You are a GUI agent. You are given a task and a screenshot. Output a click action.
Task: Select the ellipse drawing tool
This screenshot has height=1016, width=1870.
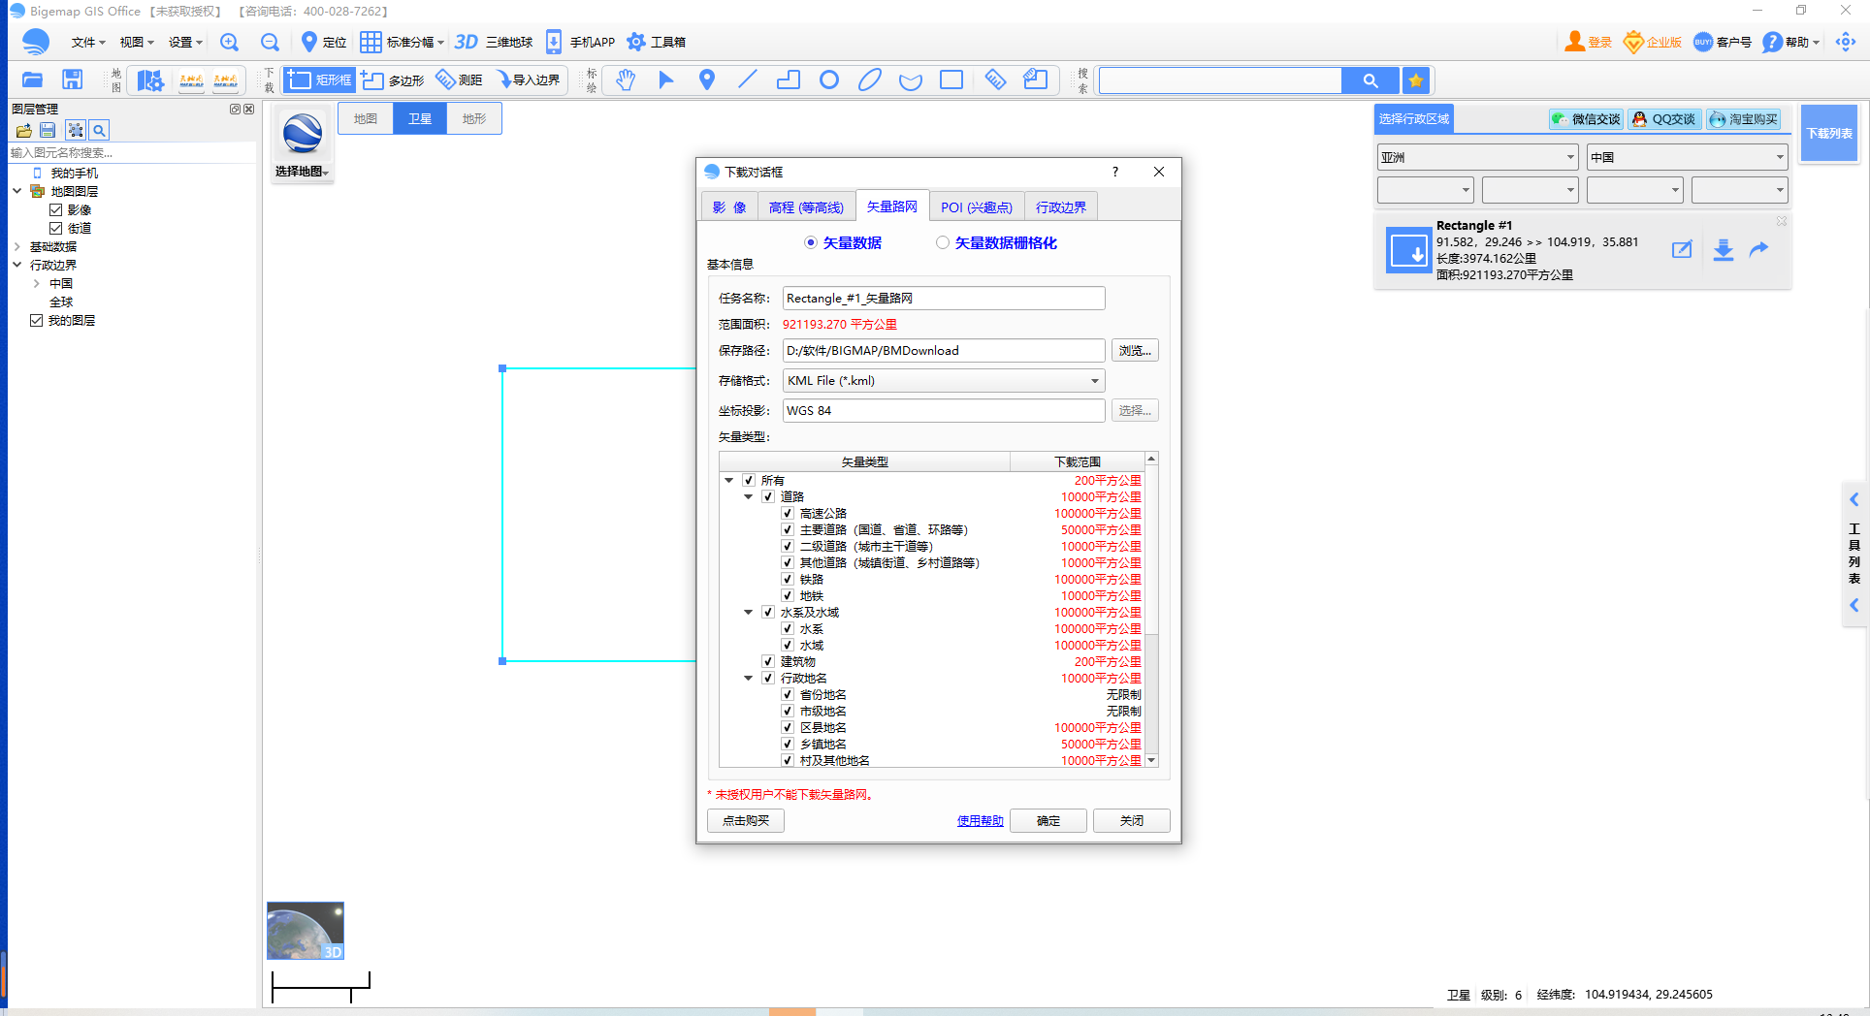[870, 79]
